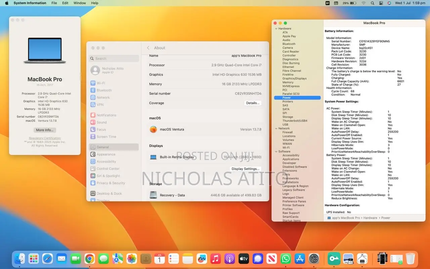Open Freeform from the Dock
This screenshot has width=430, height=269.
tap(202, 259)
